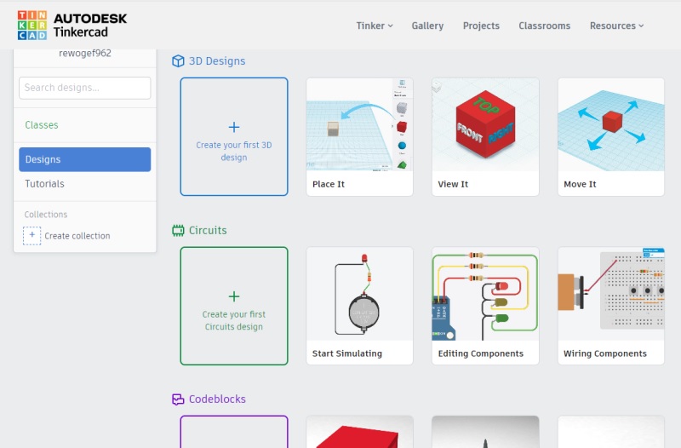Click the 3D Designs cube icon
This screenshot has height=448, width=681.
[x=178, y=60]
